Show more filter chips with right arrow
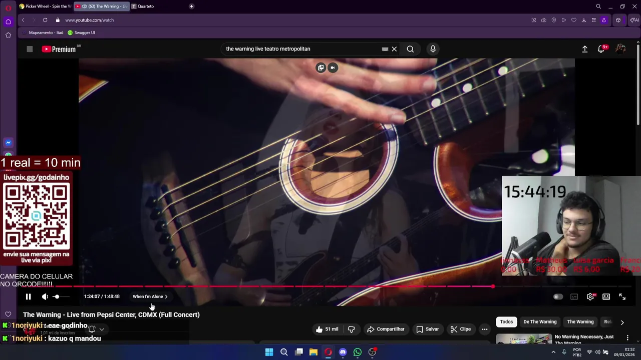641x360 pixels. [x=622, y=322]
